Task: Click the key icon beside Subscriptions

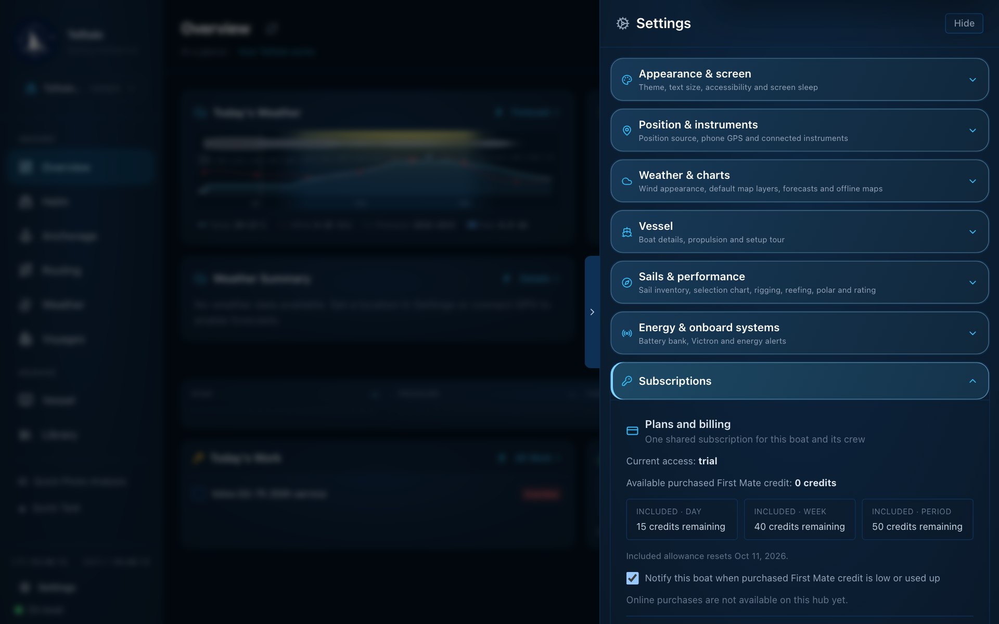Action: click(627, 381)
